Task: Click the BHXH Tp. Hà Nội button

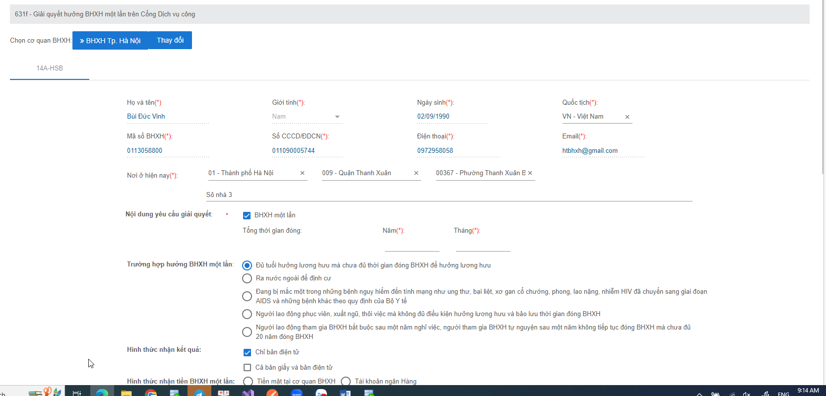Action: click(110, 41)
